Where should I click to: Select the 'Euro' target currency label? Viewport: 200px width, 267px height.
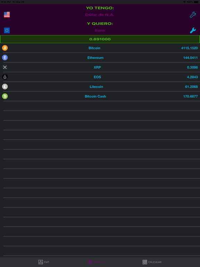pyautogui.click(x=100, y=31)
